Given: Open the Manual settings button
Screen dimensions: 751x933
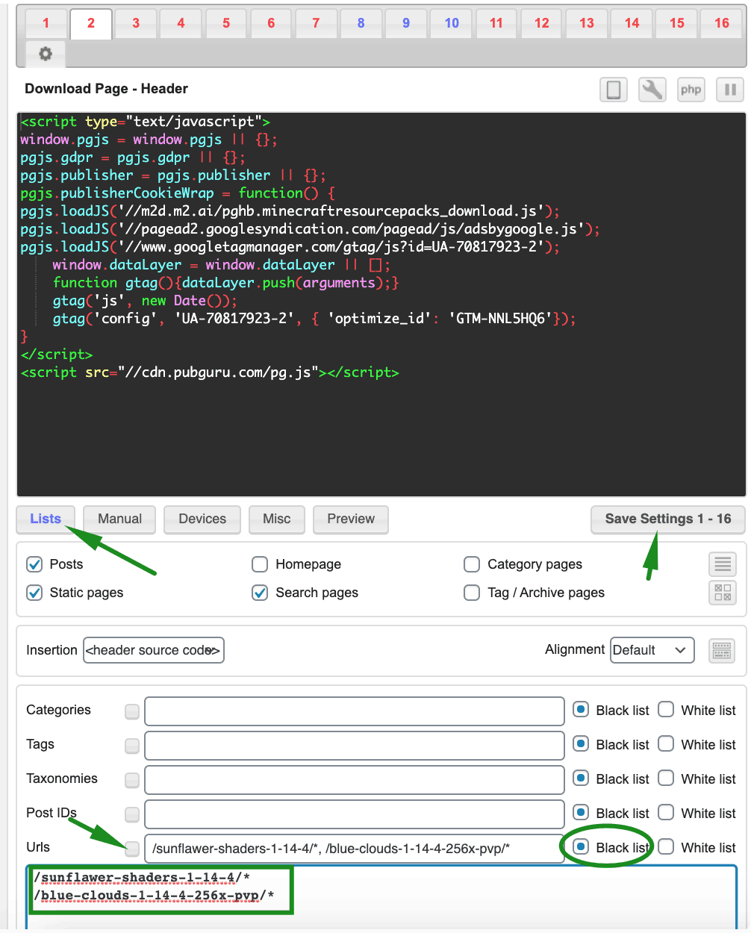Looking at the screenshot, I should (119, 519).
